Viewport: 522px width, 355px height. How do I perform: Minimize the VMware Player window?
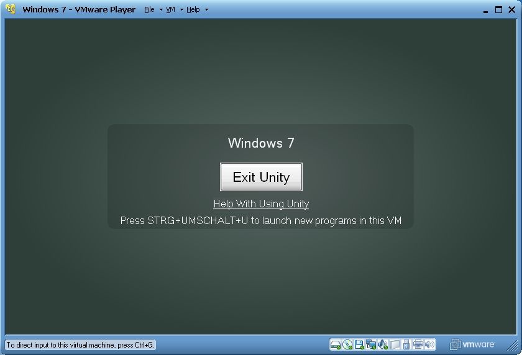[x=485, y=11]
